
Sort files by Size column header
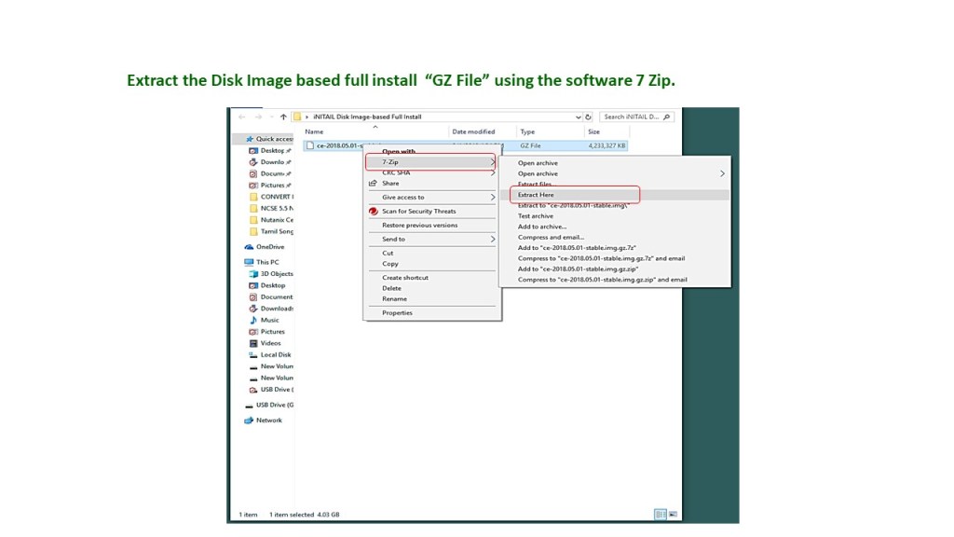594,132
